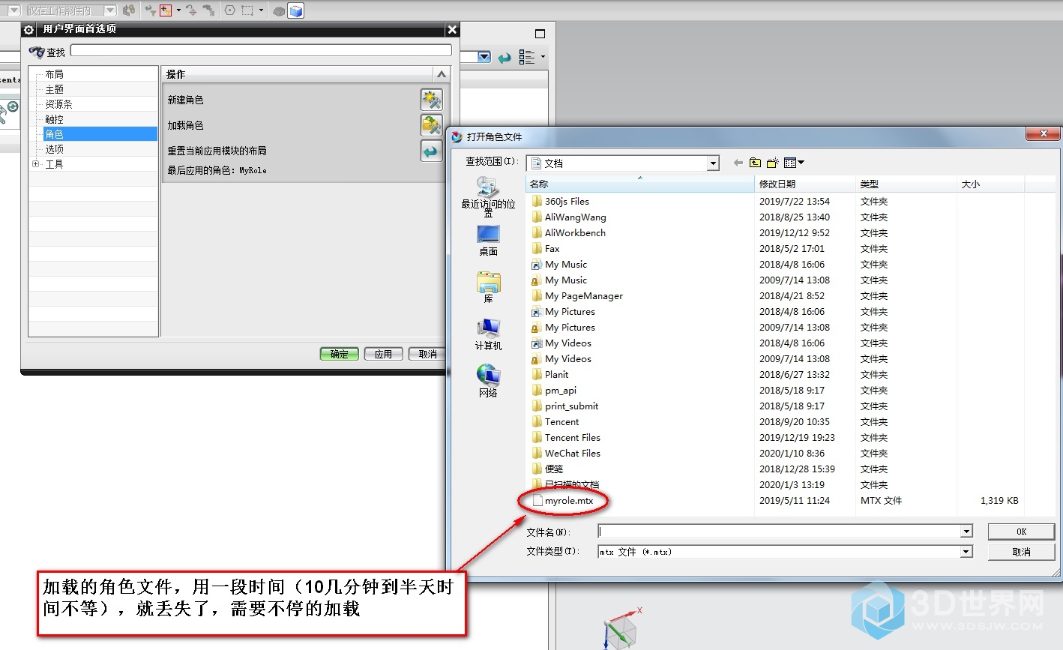Click the green return arrow in NX background window
The width and height of the screenshot is (1063, 650).
(505, 58)
